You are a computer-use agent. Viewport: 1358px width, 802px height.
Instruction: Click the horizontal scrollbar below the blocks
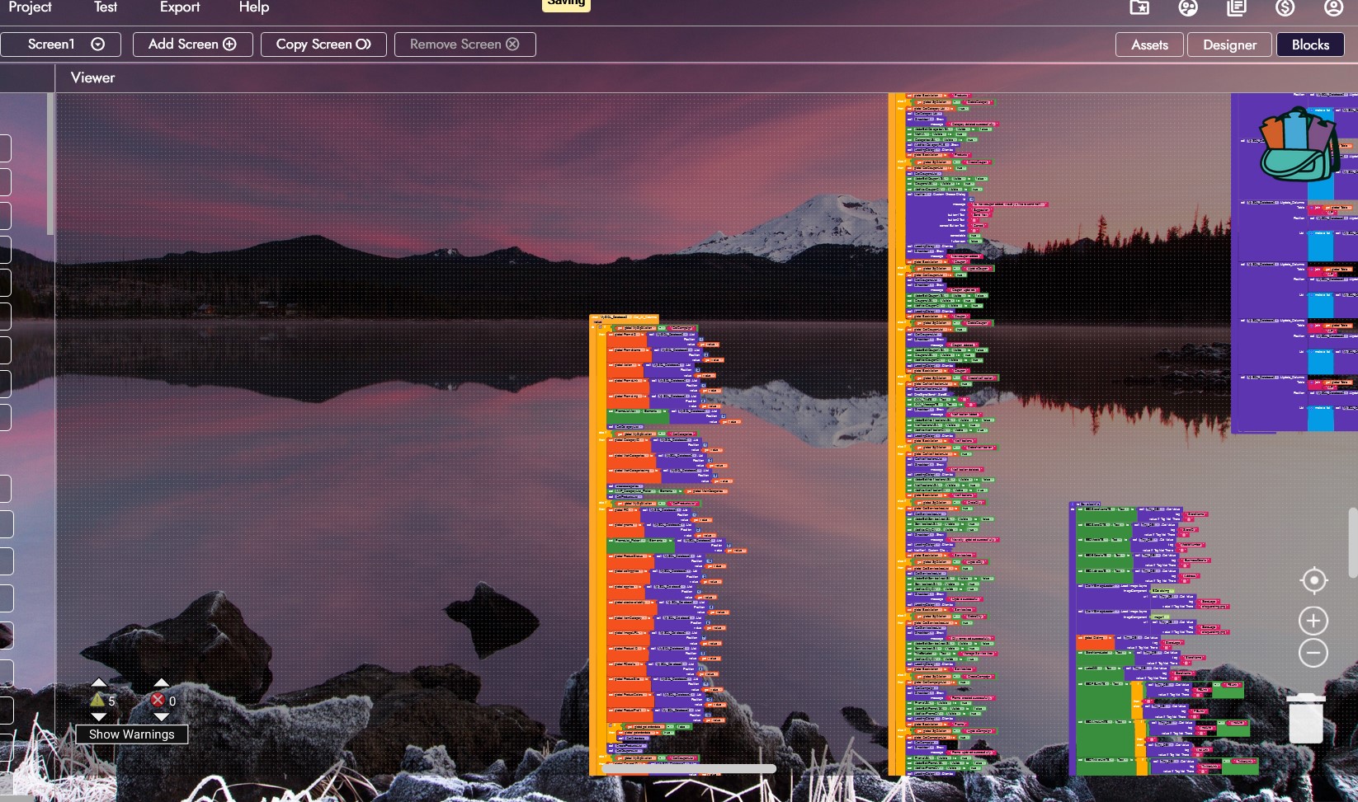coord(689,768)
